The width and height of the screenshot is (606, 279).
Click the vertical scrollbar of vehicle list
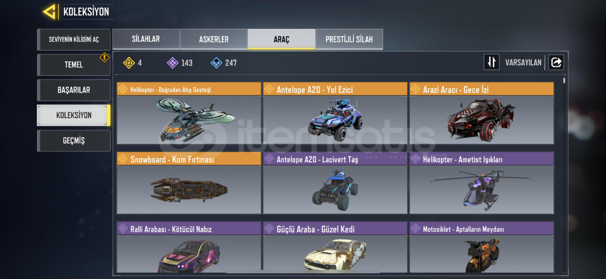pos(564,175)
